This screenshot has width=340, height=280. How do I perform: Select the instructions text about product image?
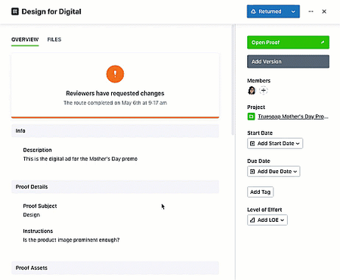tap(71, 240)
